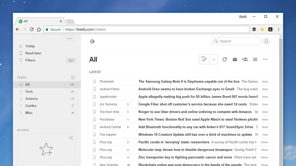Image resolution: width=296 pixels, height=166 pixels.
Task: Open Filters in sidebar
Action: coord(30,60)
